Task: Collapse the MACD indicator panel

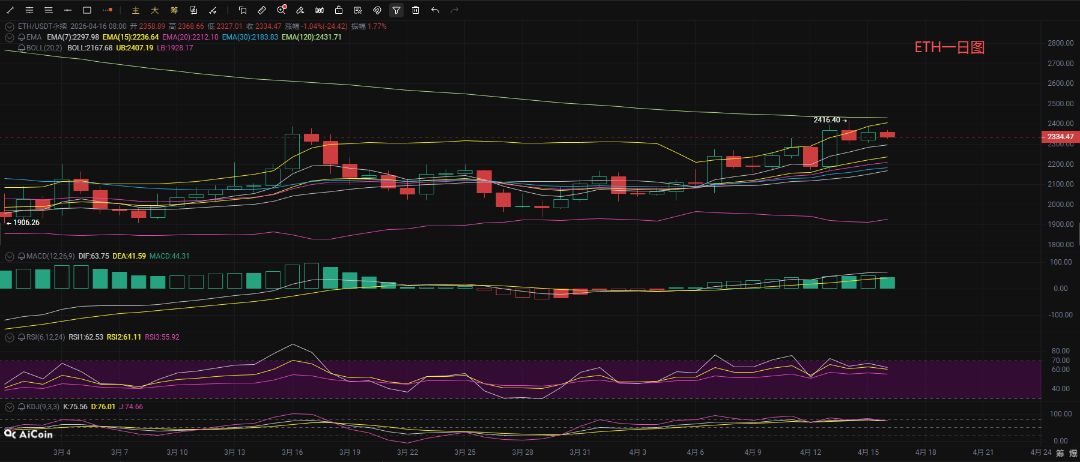Action: click(10, 256)
